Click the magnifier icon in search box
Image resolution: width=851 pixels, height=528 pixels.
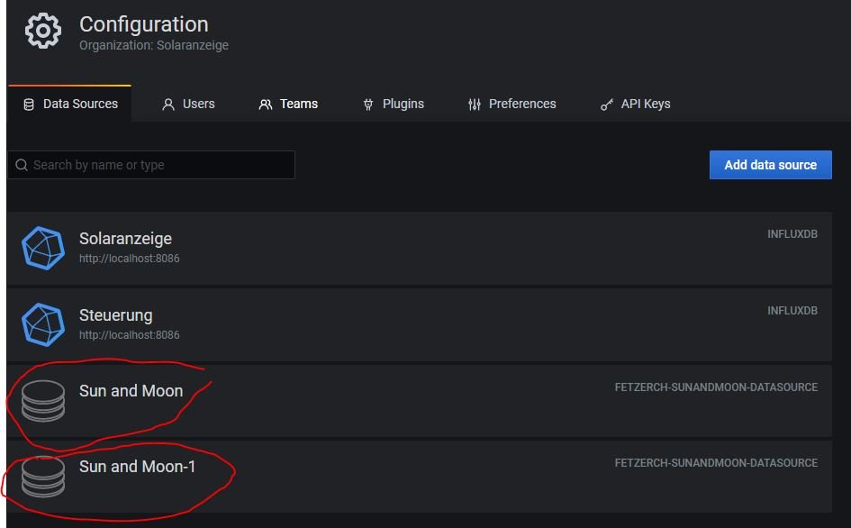pyautogui.click(x=22, y=165)
